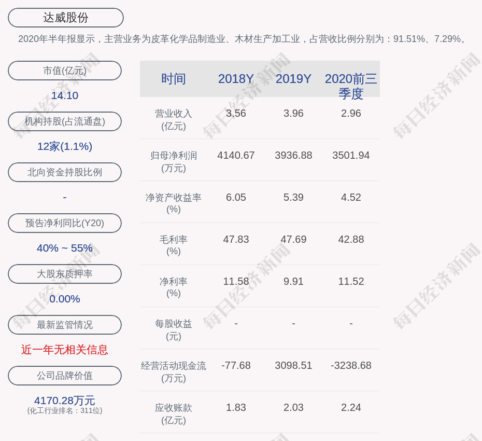This screenshot has height=441, width=482.
Task: Click the 化工行业排名：311位 note
Action: point(65,411)
